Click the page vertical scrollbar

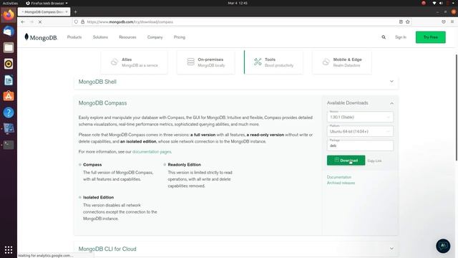pos(457,107)
